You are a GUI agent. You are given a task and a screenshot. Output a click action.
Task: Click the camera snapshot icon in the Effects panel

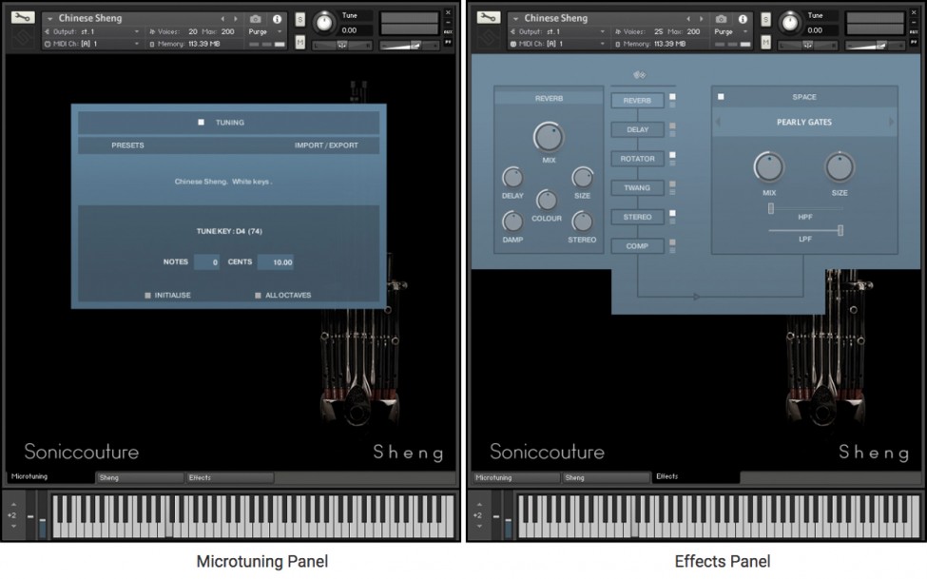(x=721, y=18)
